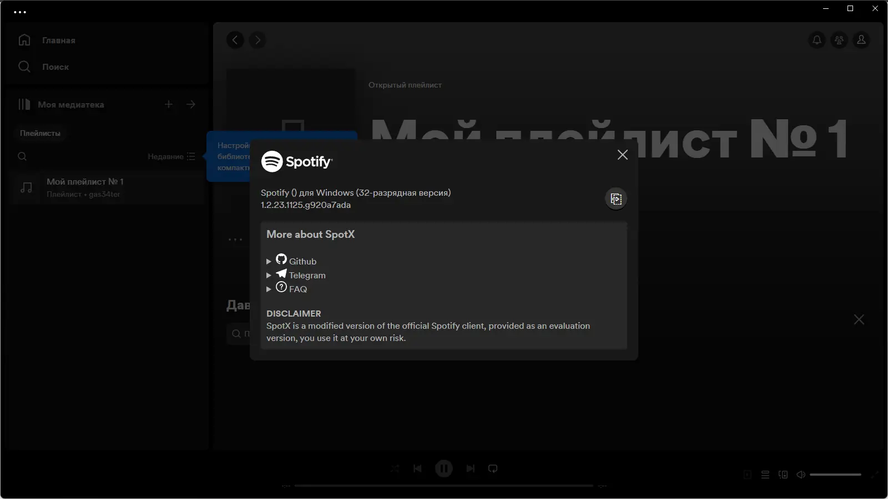Open Поиск from the sidebar
Image resolution: width=888 pixels, height=499 pixels.
(x=56, y=67)
